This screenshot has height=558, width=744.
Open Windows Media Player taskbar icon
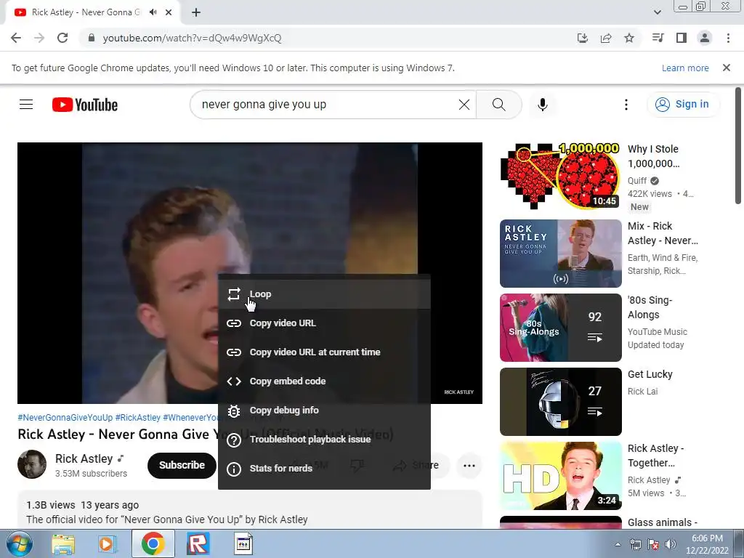[108, 543]
